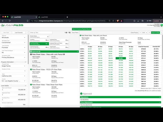The image size is (163, 122).
Task: Open the Loan Purpose Purchase dropdown
Action: pos(13,48)
